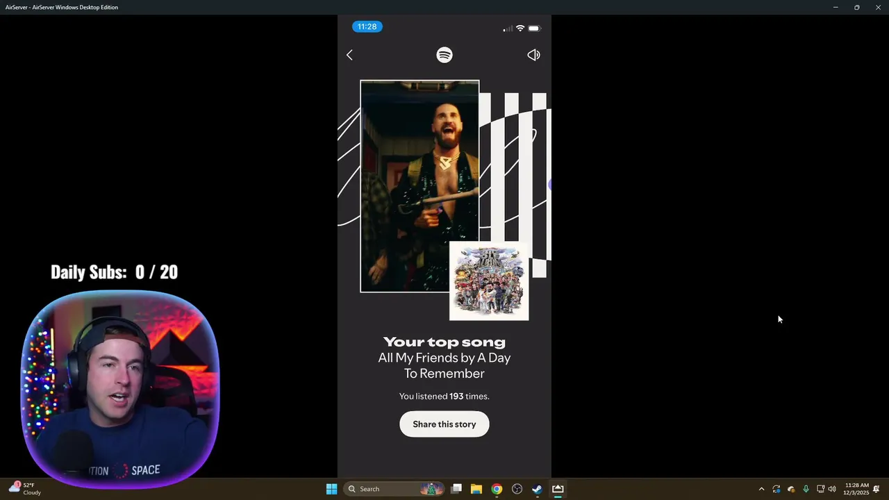Click the taskbar Search box
The image size is (889, 500).
pyautogui.click(x=394, y=489)
